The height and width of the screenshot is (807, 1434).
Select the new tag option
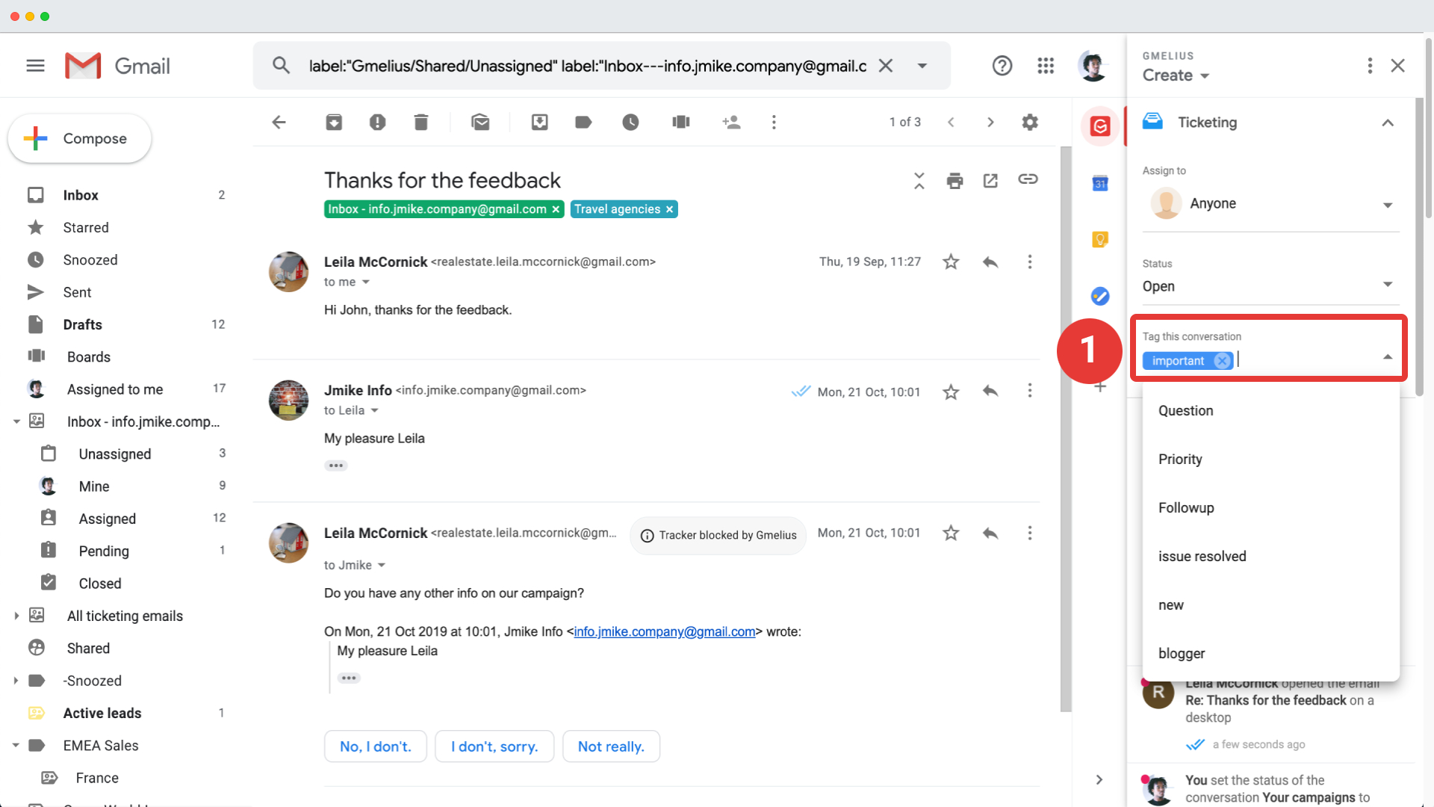click(1270, 605)
